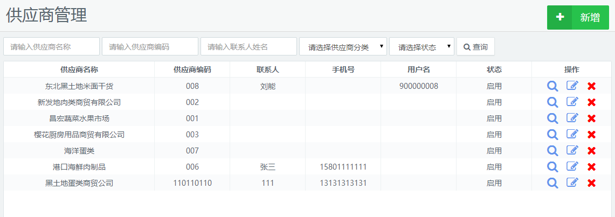
Task: Edit the 海洋蛋类 supplier entry
Action: pos(572,151)
